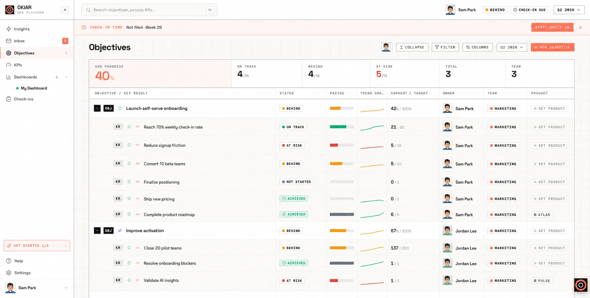Click Achieved status for Ship new pricing

coord(294,198)
